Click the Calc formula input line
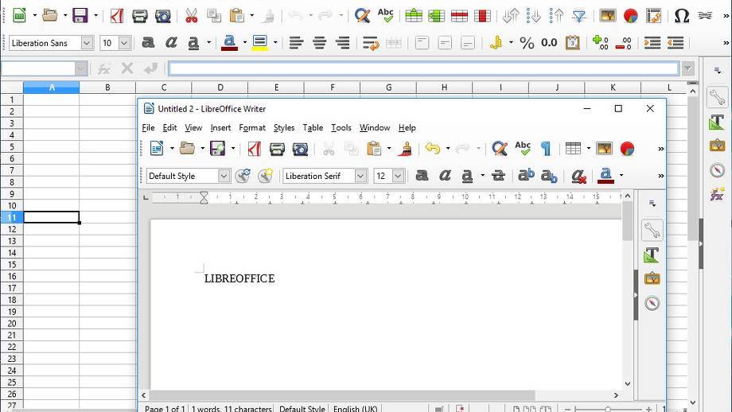The height and width of the screenshot is (412, 732). [x=423, y=69]
